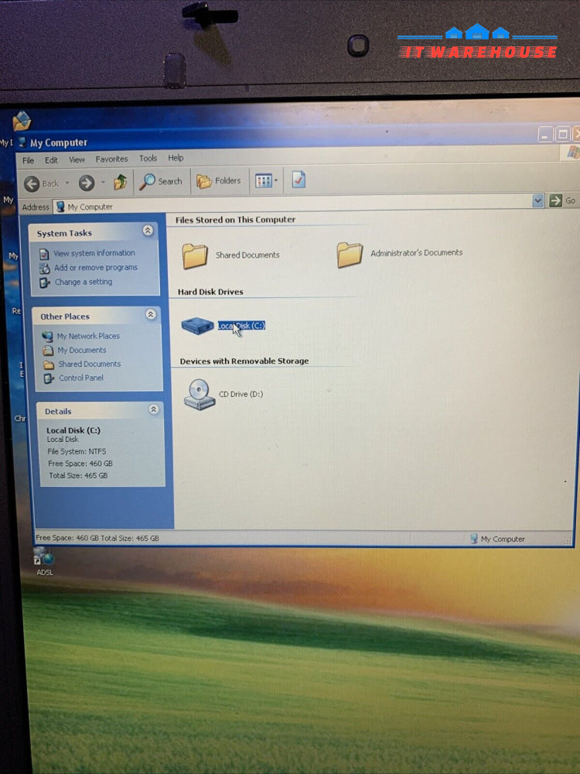Screen dimensions: 580x774
Task: Open Administrator's Documents folder
Action: tap(350, 253)
